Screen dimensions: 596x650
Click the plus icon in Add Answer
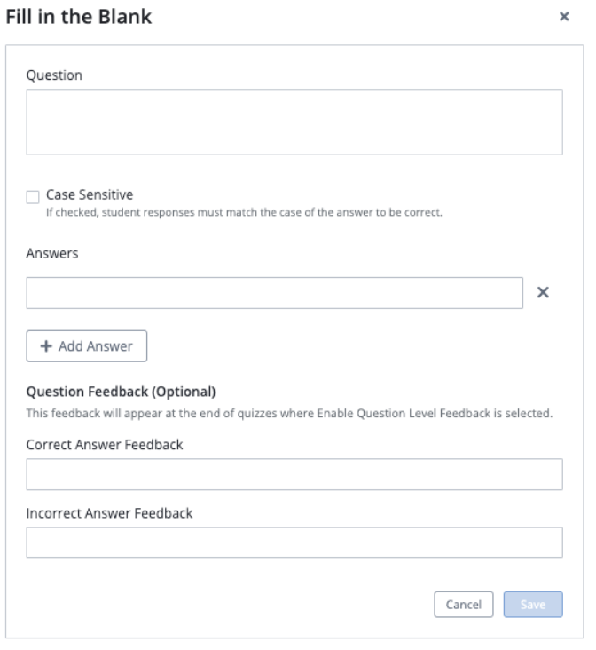tap(46, 345)
